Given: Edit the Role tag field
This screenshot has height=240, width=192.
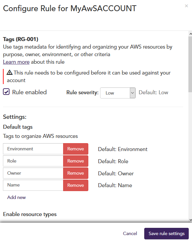Looking at the screenshot, I should click(33, 161).
